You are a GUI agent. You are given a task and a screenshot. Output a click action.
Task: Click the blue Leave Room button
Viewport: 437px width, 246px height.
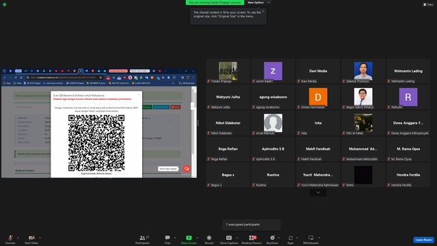423,240
